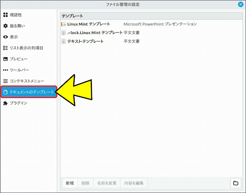Click the ドキュメントのテンプレート page icon

[5, 92]
